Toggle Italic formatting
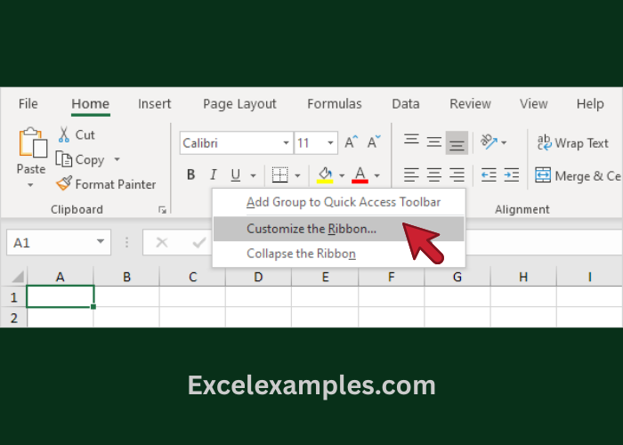 [x=213, y=175]
